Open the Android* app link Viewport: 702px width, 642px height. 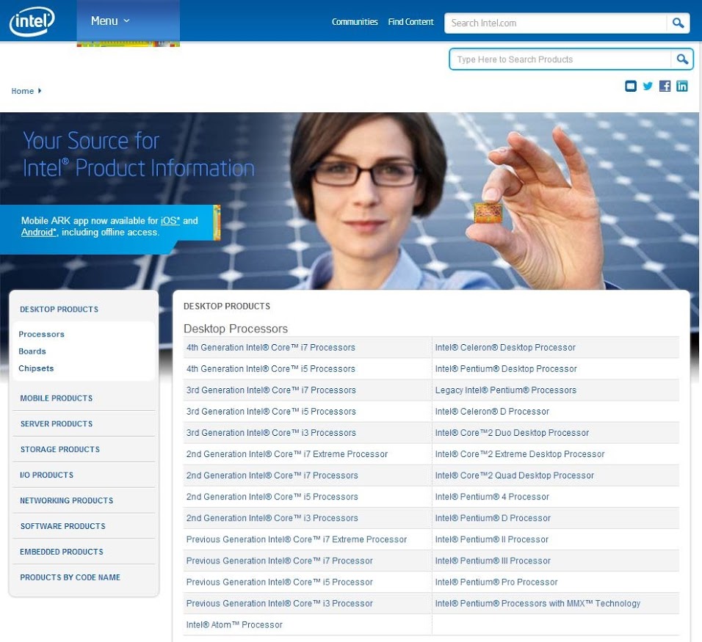click(x=39, y=232)
